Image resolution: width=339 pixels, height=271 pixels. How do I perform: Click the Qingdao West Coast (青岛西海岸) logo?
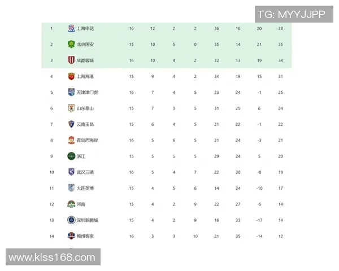coord(71,140)
